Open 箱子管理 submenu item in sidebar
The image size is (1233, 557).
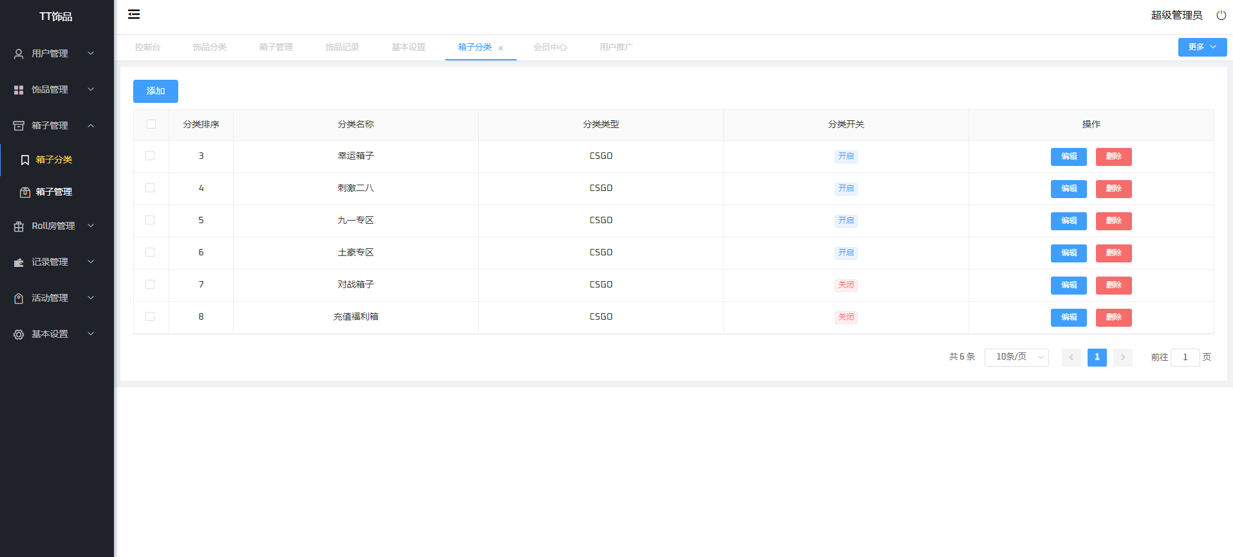(x=54, y=192)
